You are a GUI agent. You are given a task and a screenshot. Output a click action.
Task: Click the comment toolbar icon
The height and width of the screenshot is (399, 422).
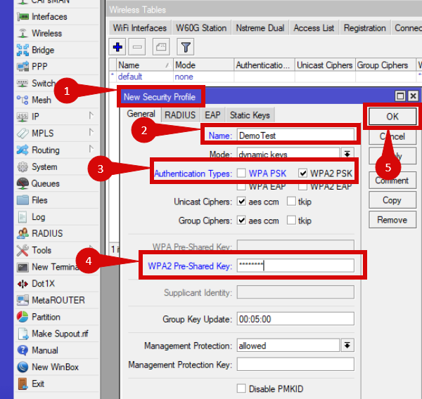tap(161, 47)
